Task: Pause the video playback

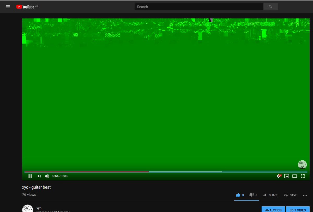Action: point(30,176)
